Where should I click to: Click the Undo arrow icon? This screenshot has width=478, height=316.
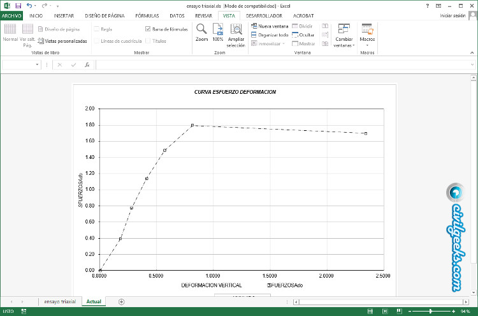[x=29, y=6]
